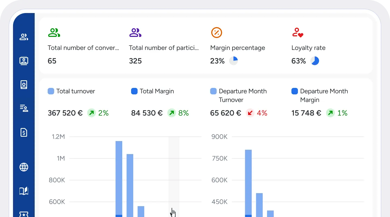This screenshot has width=390, height=217.
Task: Open the invoice dollar document icon
Action: coord(24,132)
